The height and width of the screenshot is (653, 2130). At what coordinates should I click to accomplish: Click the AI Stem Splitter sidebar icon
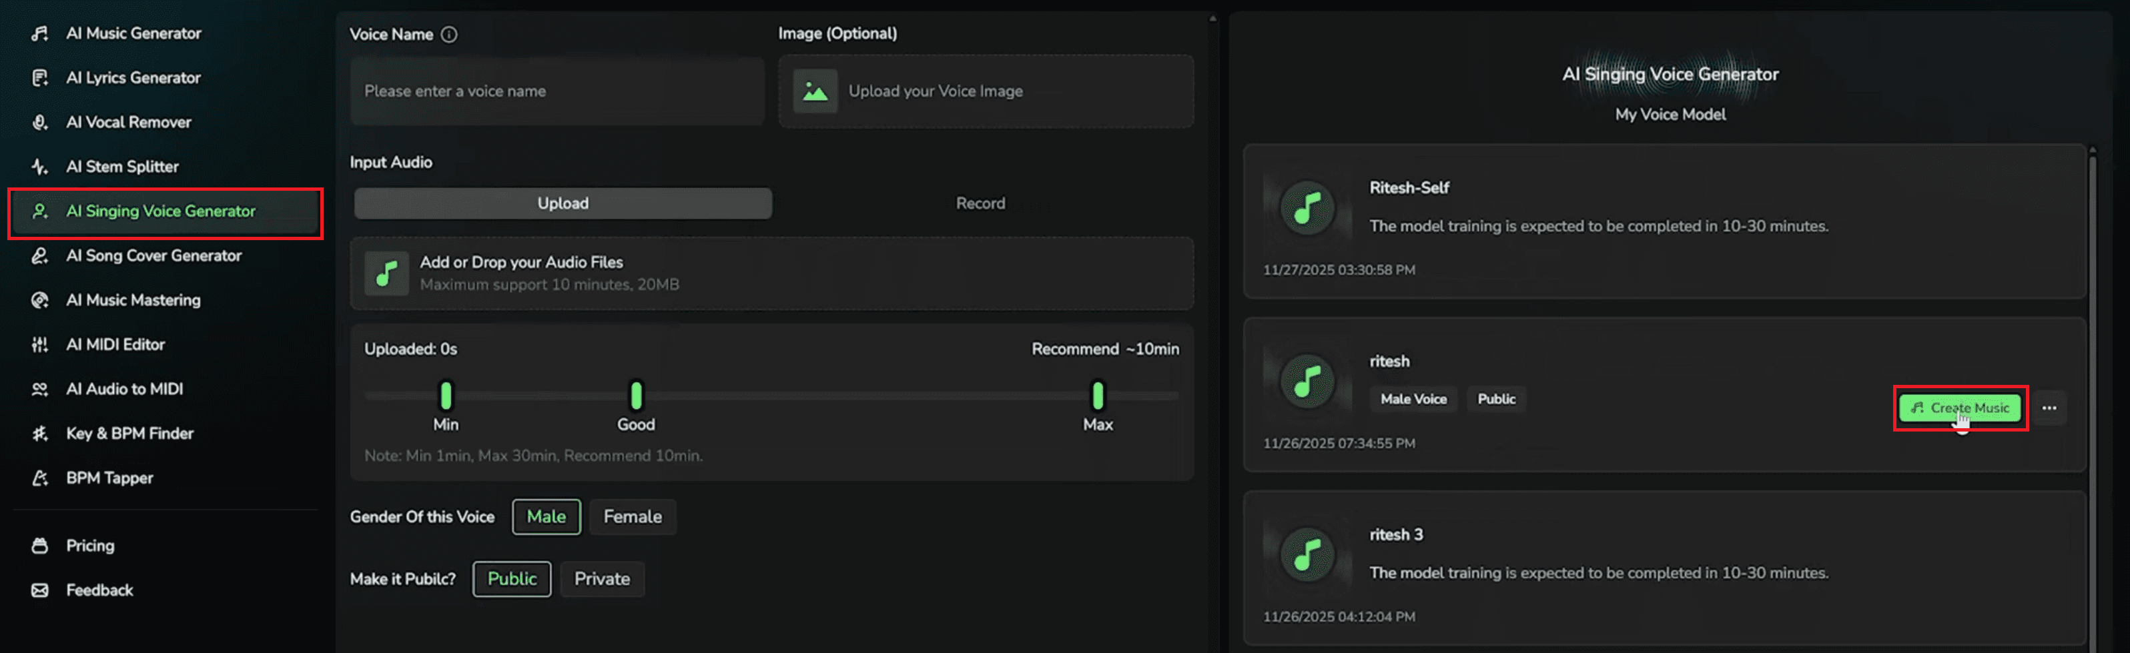pyautogui.click(x=39, y=167)
